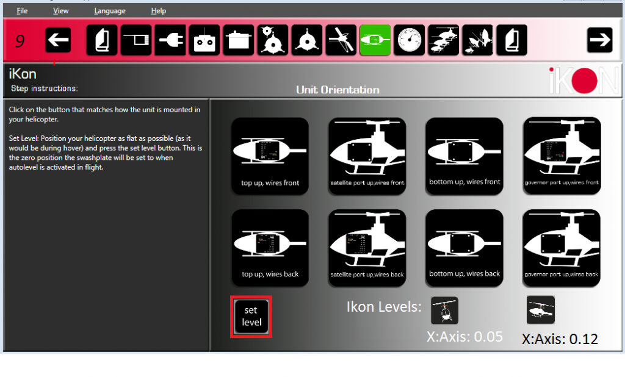Open the first book icon step
This screenshot has width=625, height=377.
pyautogui.click(x=102, y=40)
